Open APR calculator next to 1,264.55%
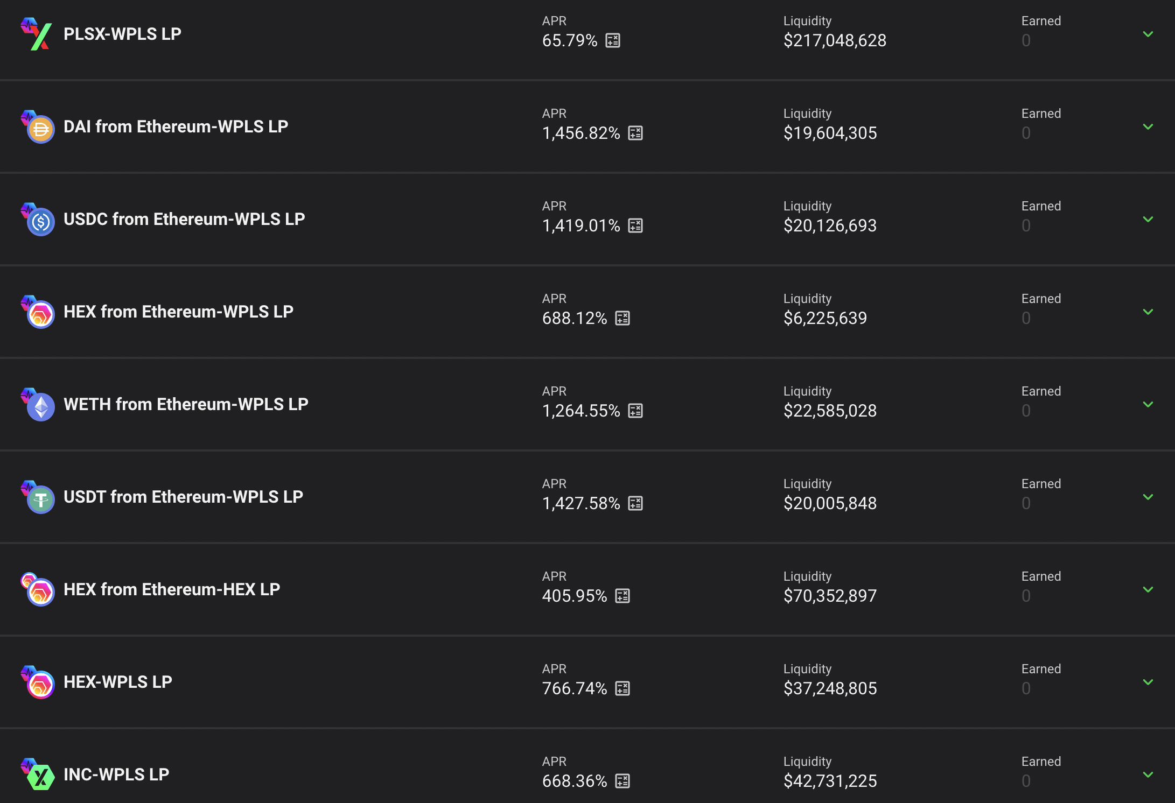The image size is (1175, 803). (635, 411)
